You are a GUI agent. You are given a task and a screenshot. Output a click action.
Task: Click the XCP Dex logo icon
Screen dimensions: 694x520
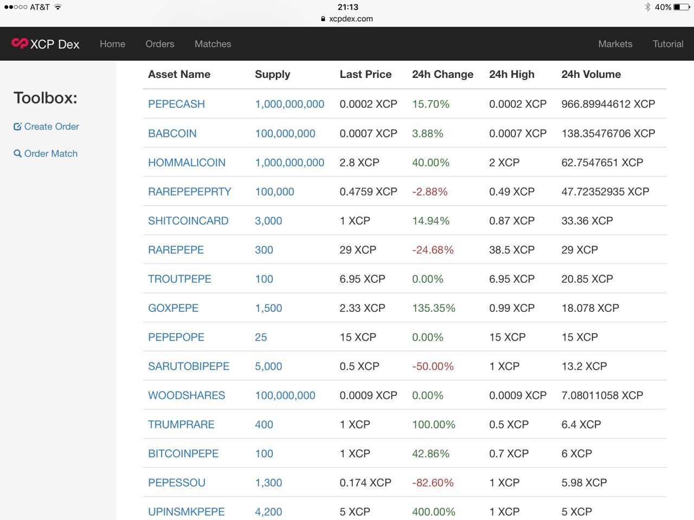coord(20,43)
